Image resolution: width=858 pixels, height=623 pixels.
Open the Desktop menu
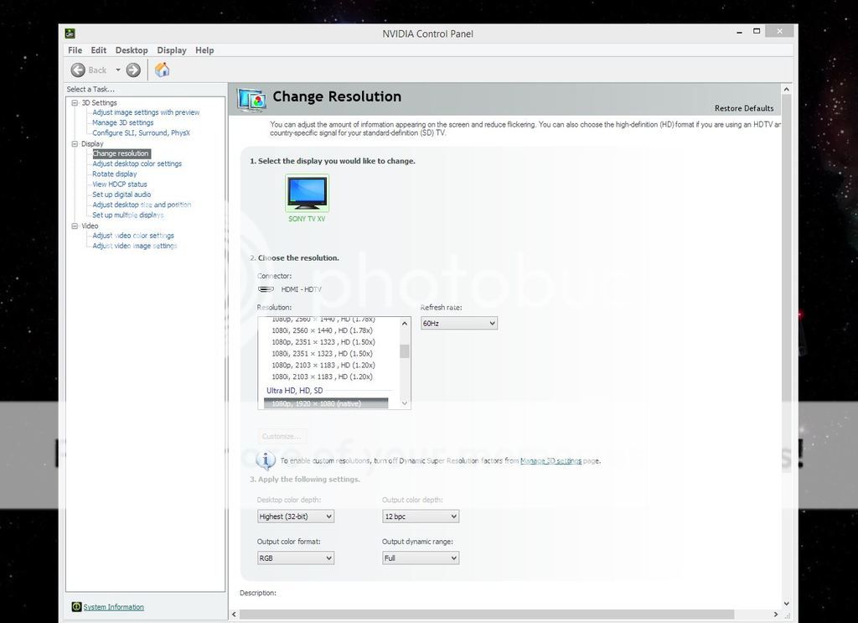(x=132, y=50)
